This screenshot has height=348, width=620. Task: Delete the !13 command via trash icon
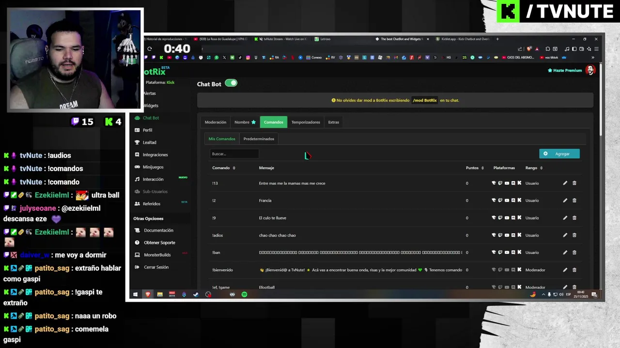click(x=574, y=183)
